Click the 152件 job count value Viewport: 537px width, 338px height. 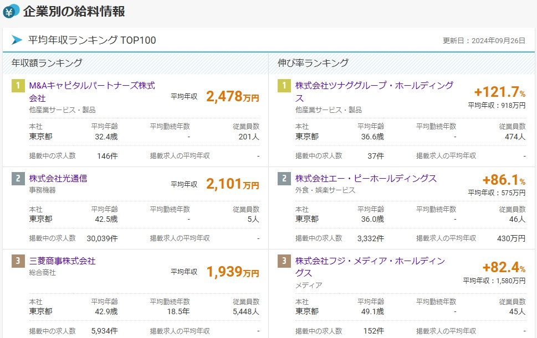click(x=374, y=331)
